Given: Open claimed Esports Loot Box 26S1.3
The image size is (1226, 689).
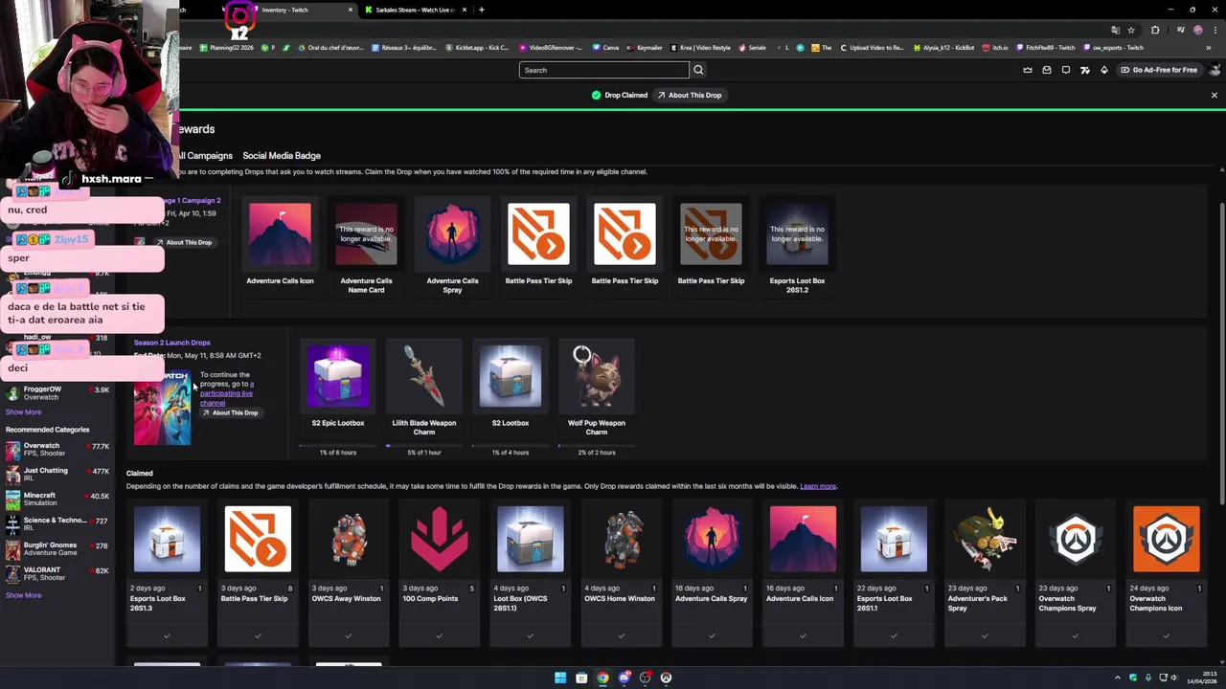Looking at the screenshot, I should click(x=167, y=539).
